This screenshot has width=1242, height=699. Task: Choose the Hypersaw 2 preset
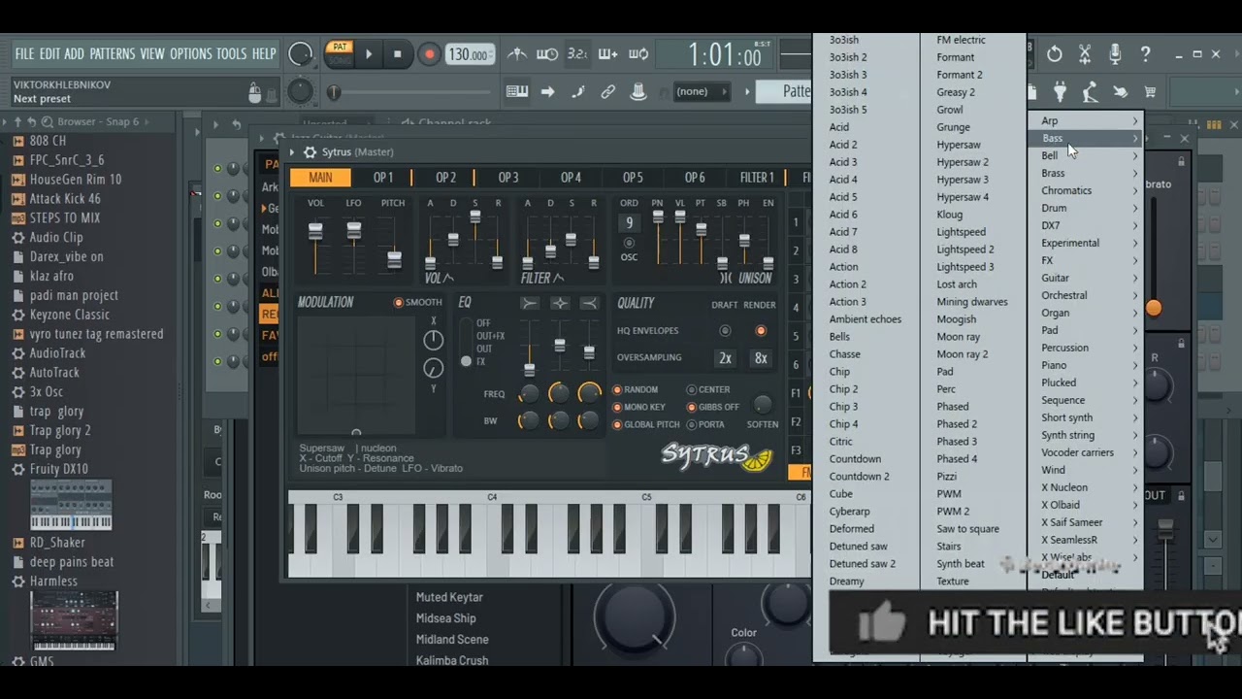tap(963, 162)
